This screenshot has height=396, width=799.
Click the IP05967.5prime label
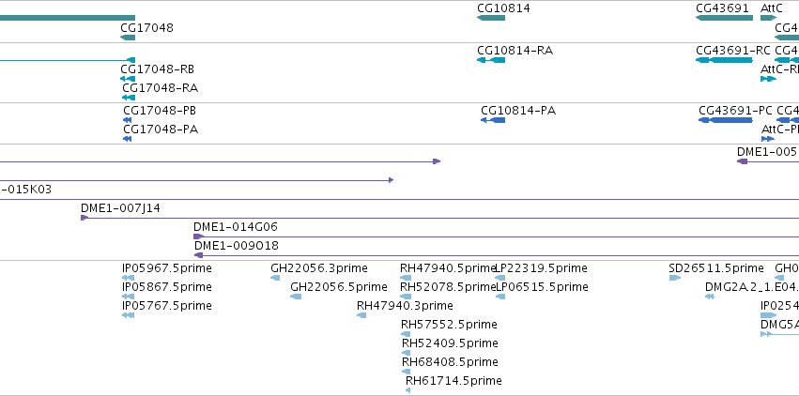click(167, 268)
